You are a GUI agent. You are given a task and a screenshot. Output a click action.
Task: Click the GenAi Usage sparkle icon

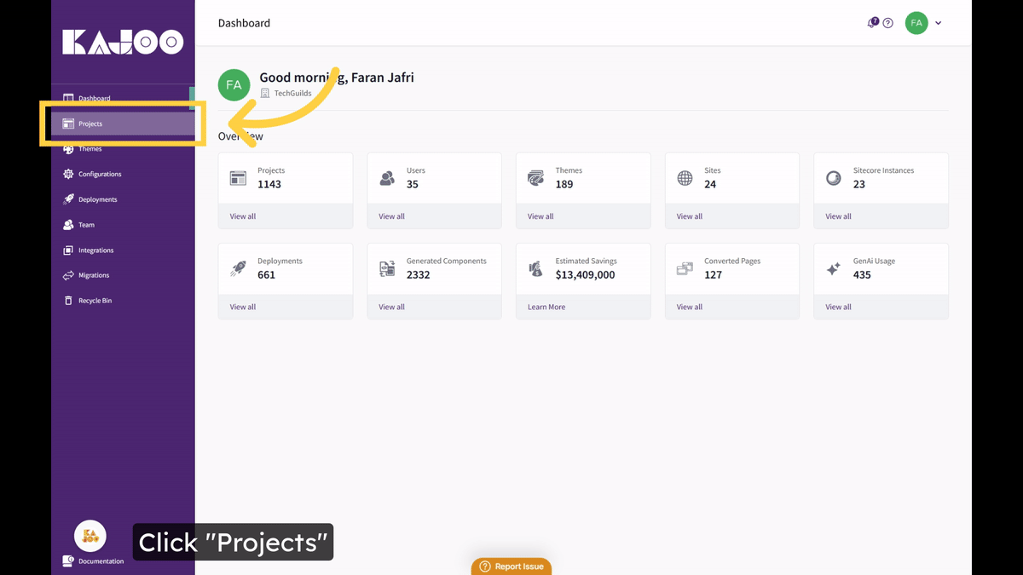pyautogui.click(x=834, y=268)
